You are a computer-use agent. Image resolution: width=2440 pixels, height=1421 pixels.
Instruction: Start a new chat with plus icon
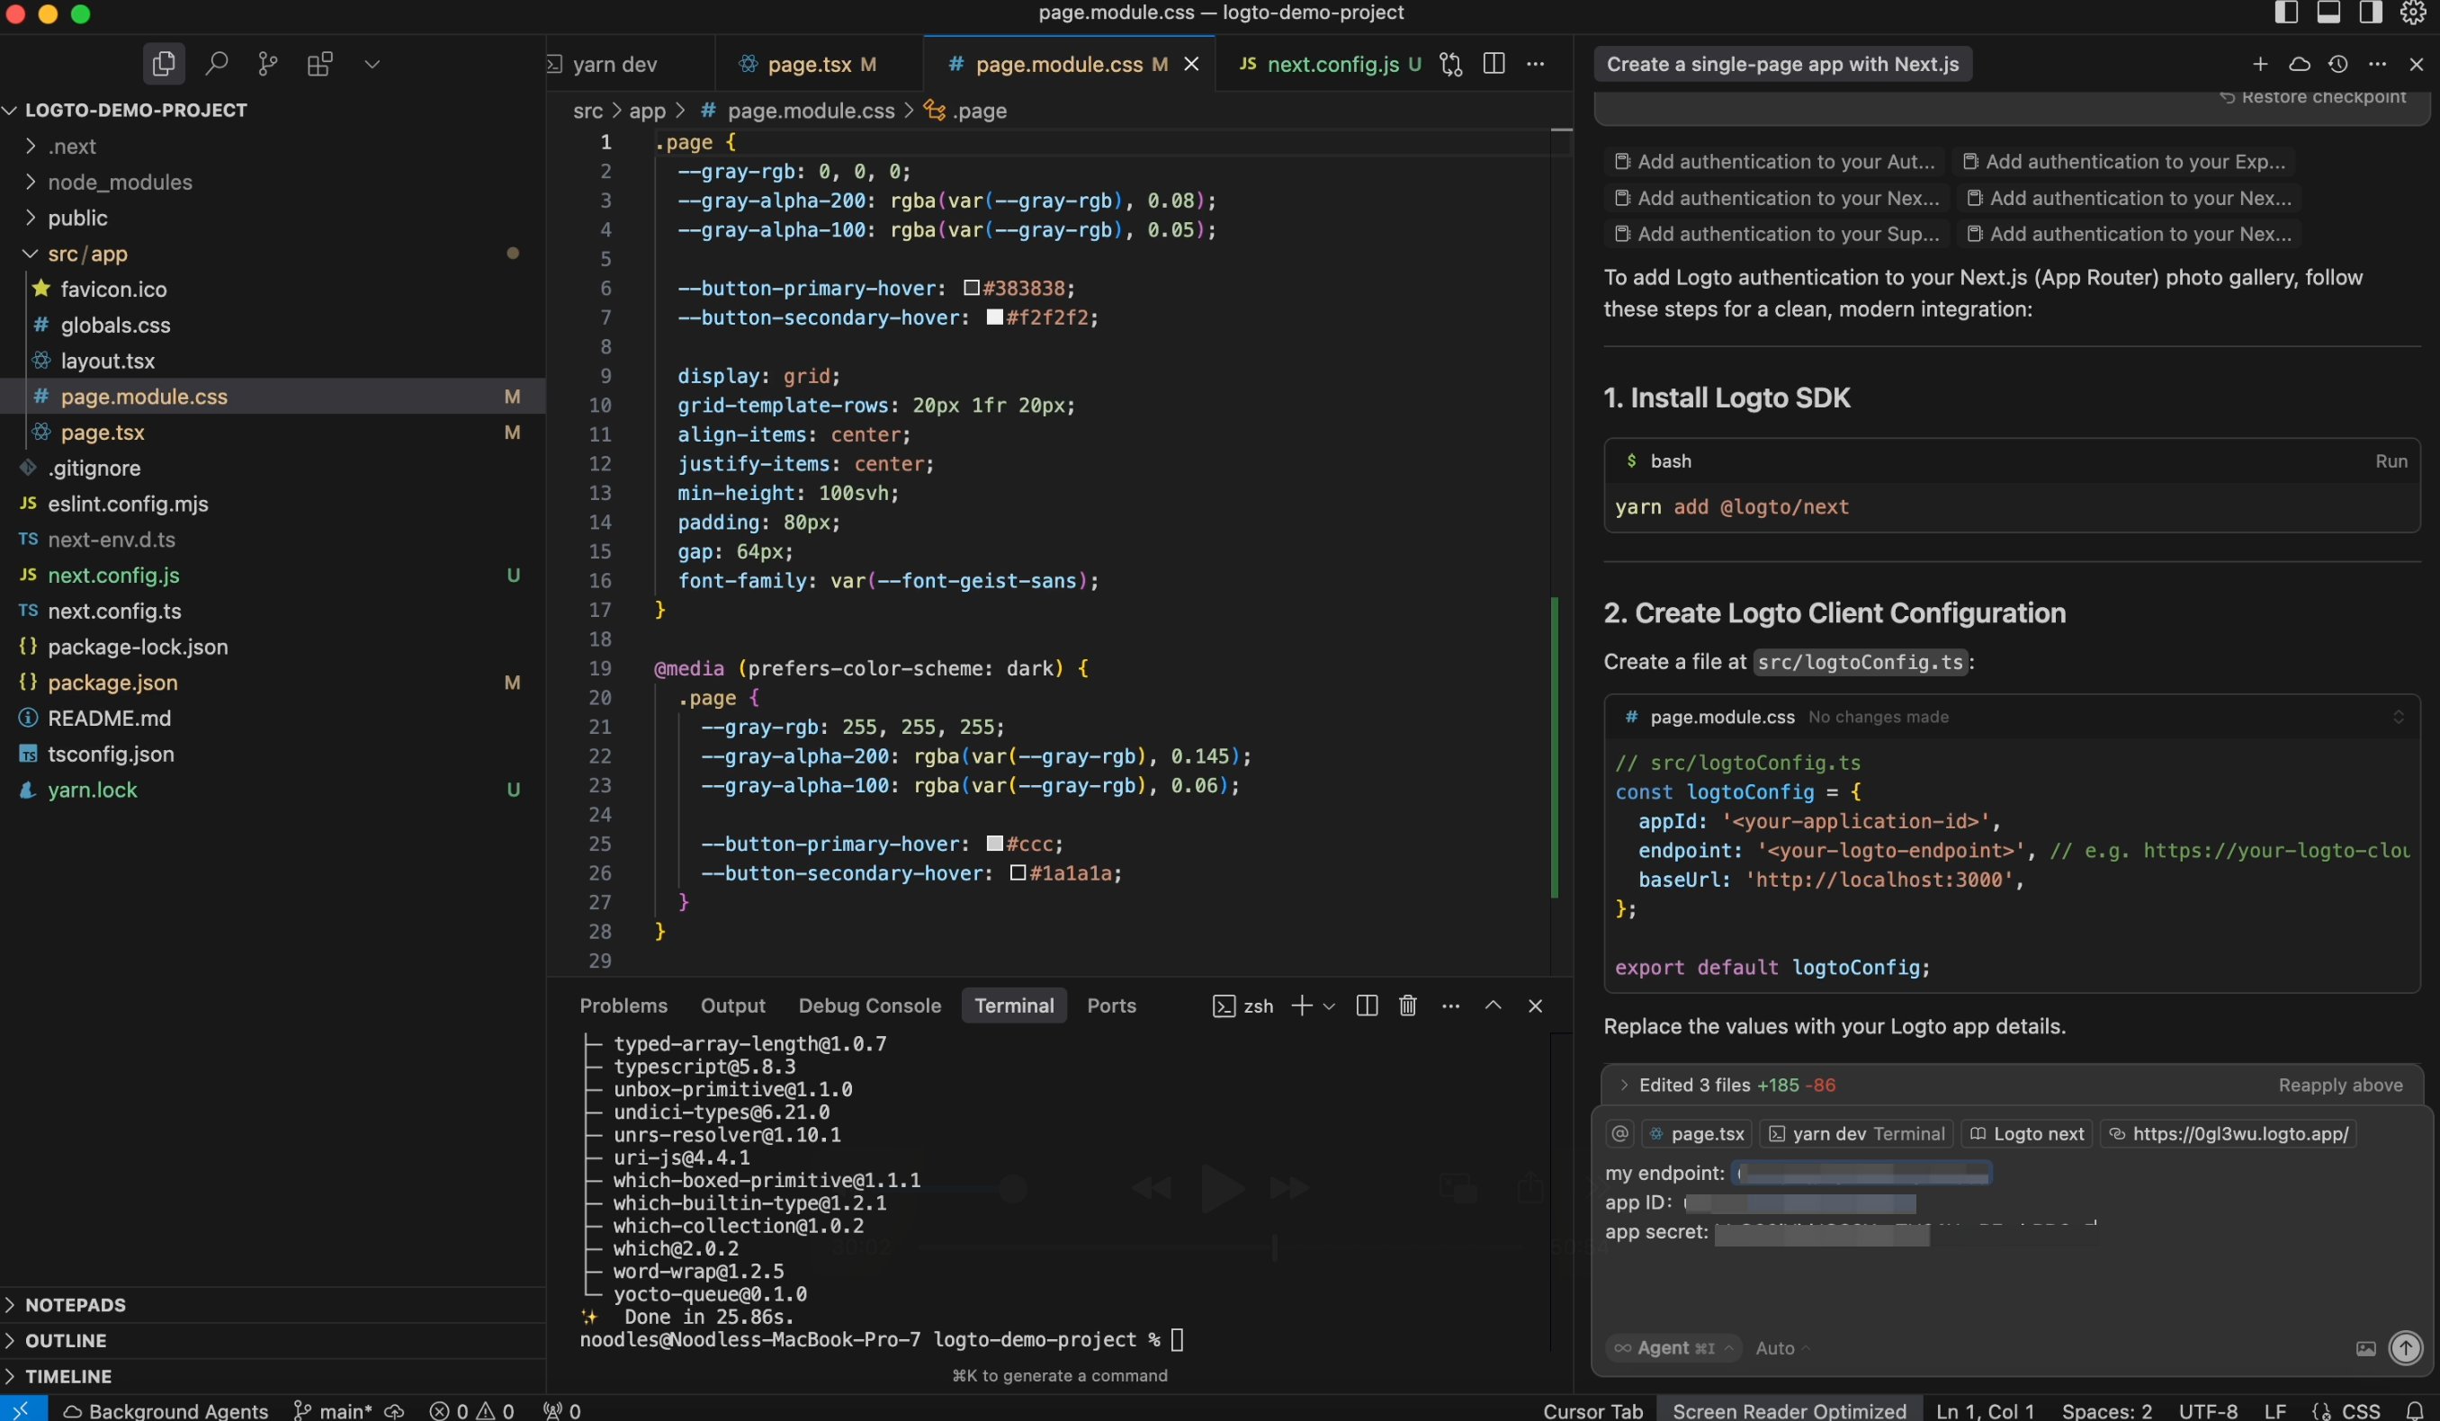tap(2260, 64)
